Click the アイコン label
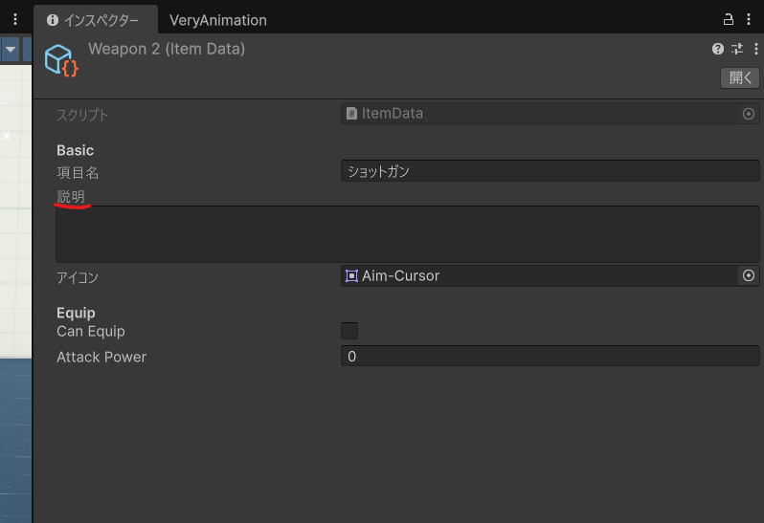Image resolution: width=764 pixels, height=523 pixels. (x=78, y=277)
